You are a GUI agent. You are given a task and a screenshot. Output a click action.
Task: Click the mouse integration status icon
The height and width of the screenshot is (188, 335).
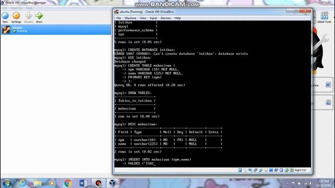coord(286,170)
